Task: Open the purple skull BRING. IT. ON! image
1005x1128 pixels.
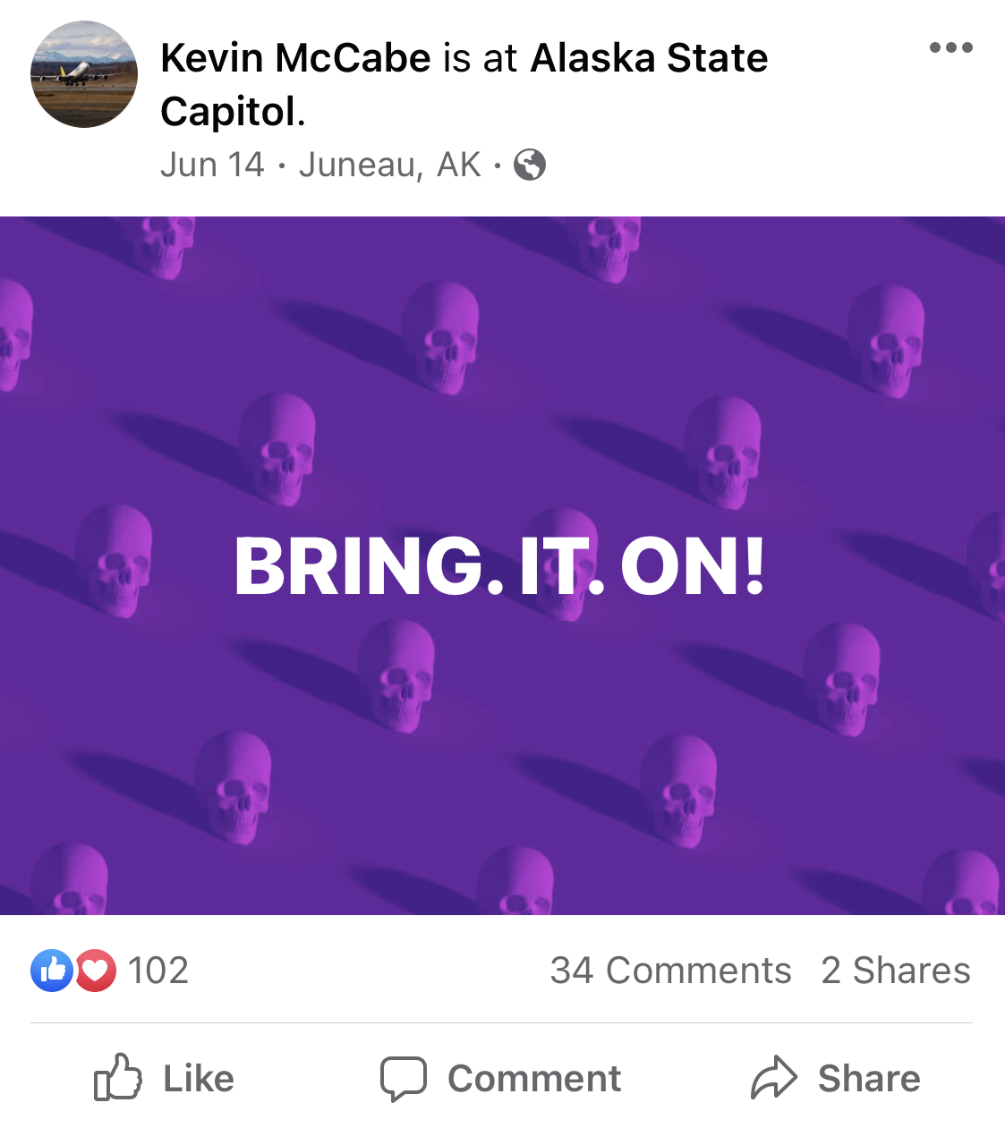Action: 502,565
